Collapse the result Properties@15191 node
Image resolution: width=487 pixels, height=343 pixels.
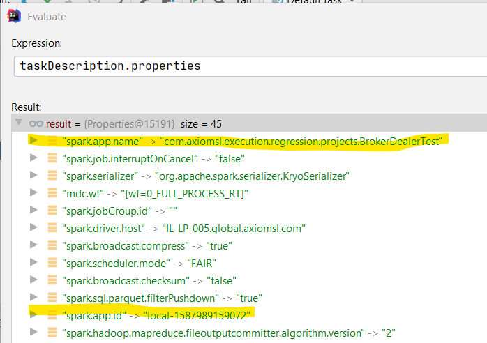click(x=19, y=122)
